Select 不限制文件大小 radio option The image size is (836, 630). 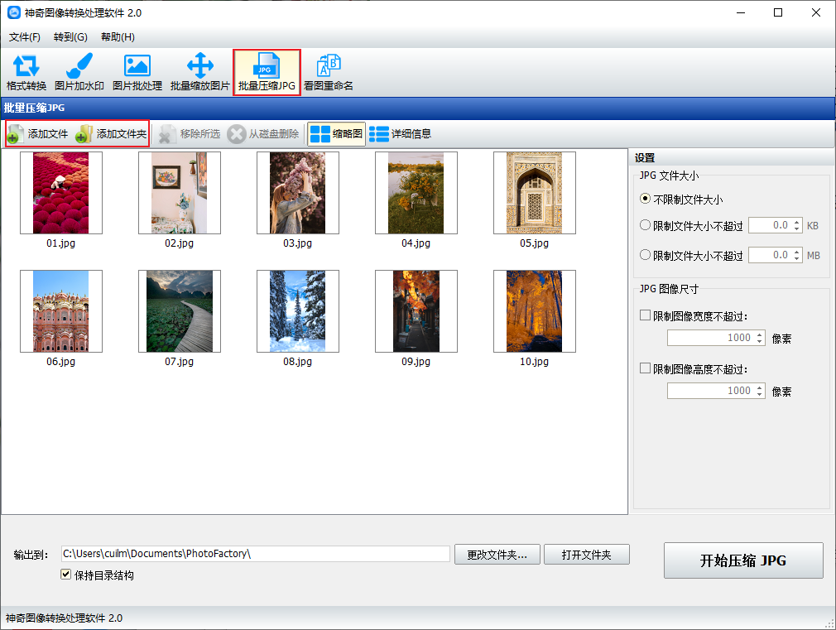(681, 199)
